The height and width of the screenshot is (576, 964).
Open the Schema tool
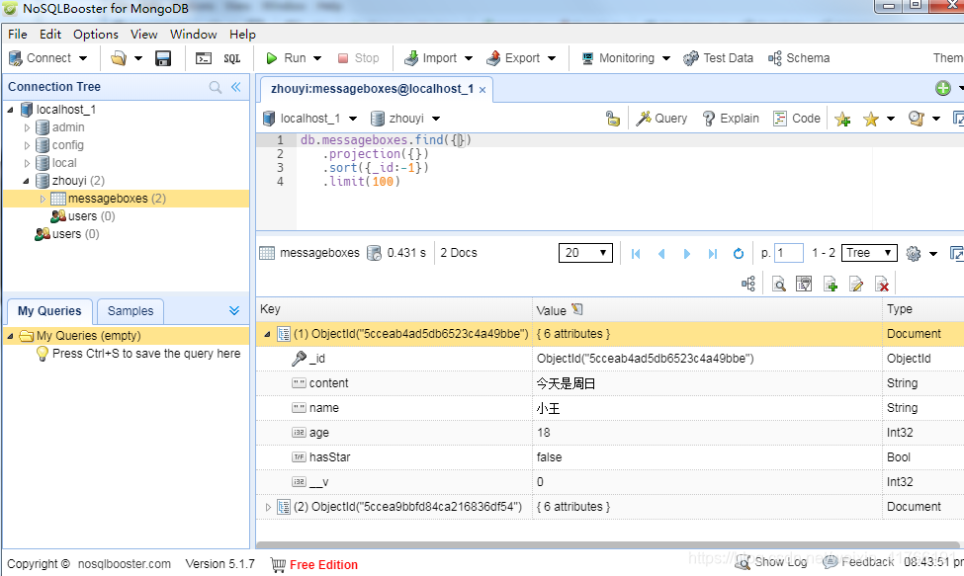coord(799,58)
